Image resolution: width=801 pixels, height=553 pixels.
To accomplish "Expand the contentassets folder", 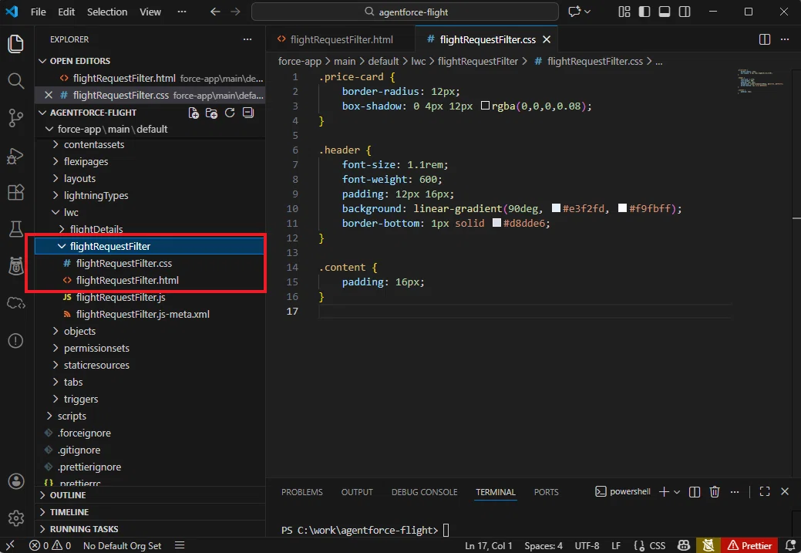I will [x=56, y=145].
